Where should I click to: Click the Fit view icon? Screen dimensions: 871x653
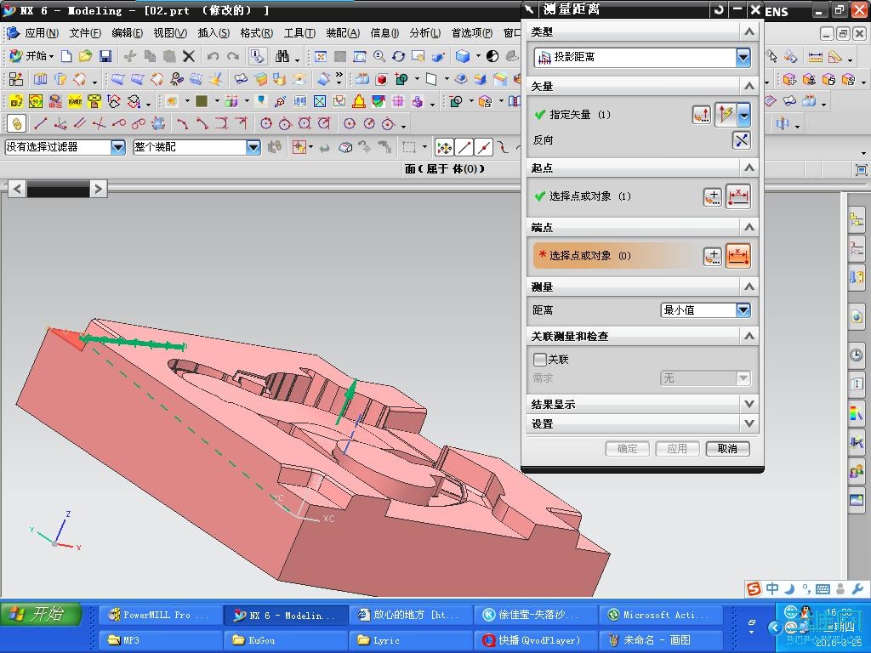321,56
